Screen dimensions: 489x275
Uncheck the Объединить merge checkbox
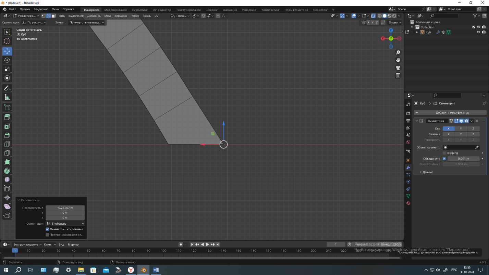tap(444, 159)
